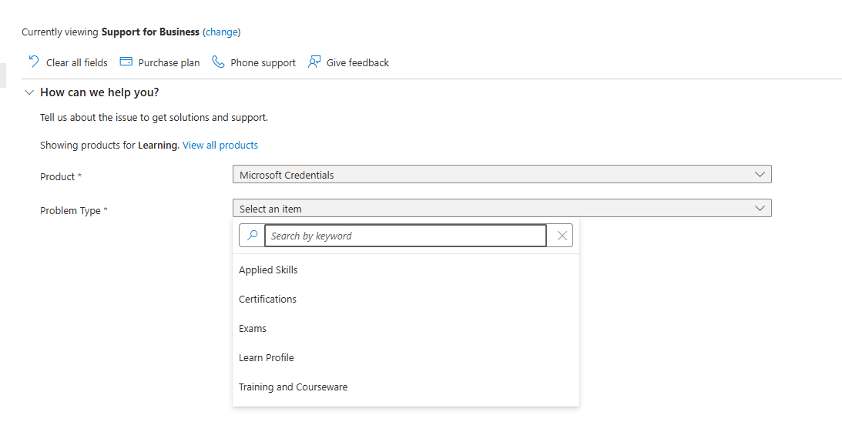
Task: Click the 'Phone support' text
Action: tap(263, 63)
